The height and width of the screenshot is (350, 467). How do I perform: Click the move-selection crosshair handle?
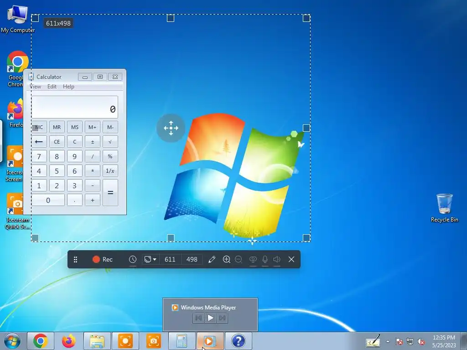pos(171,128)
